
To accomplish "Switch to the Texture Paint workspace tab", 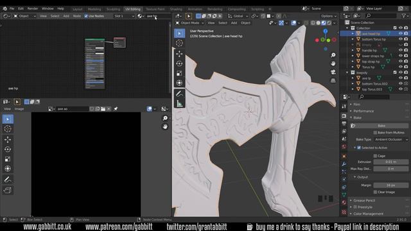I will pyautogui.click(x=155, y=9).
